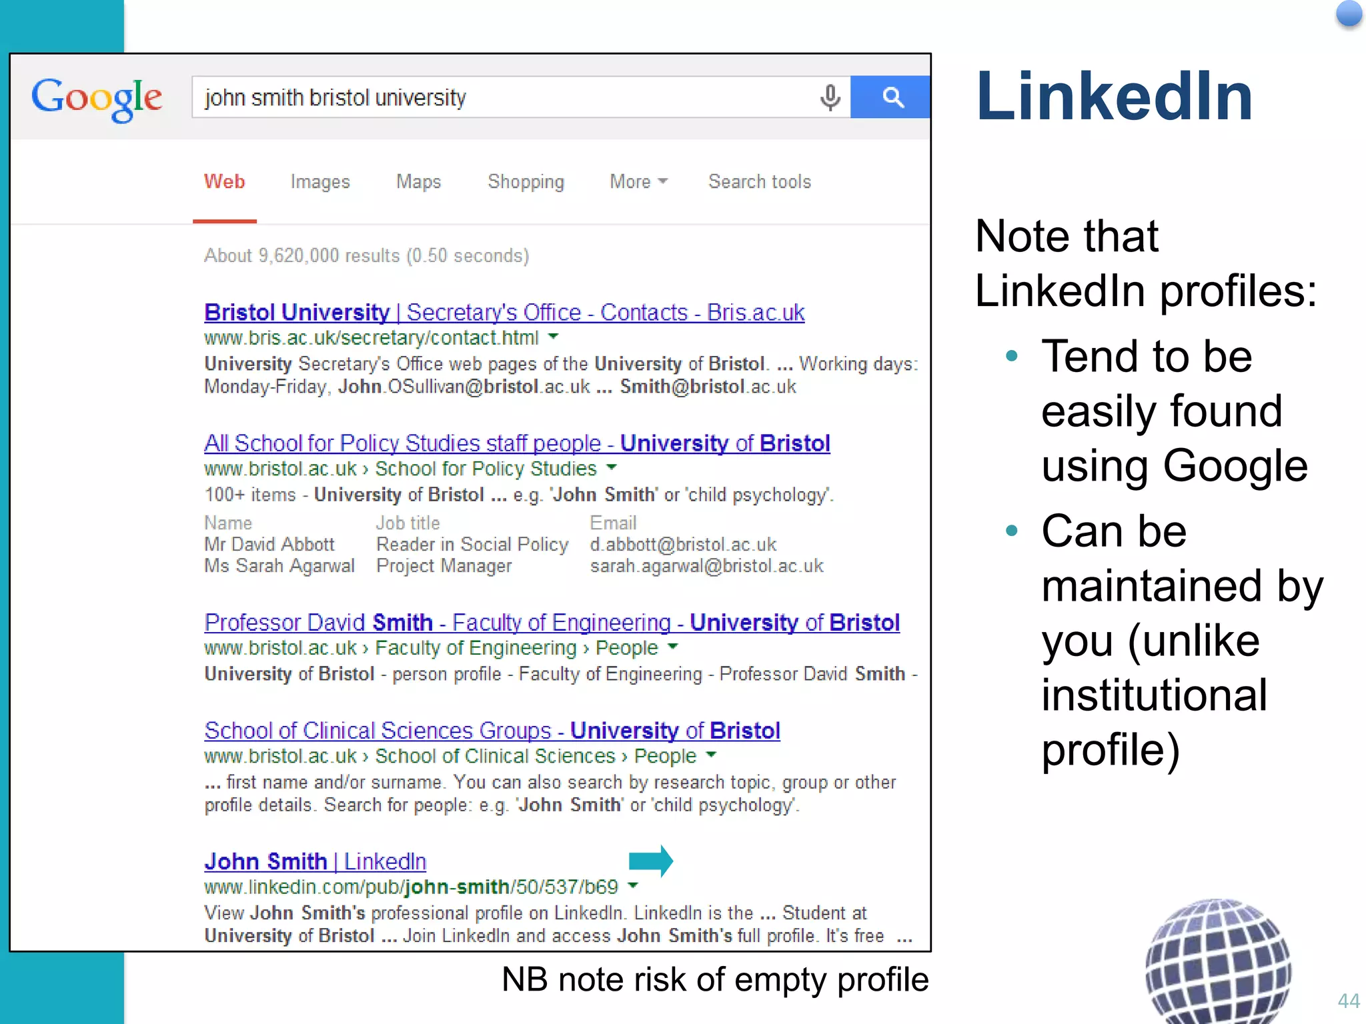Expand arrow next to bris.ac.uk/secretary/contact.html

[x=553, y=337]
